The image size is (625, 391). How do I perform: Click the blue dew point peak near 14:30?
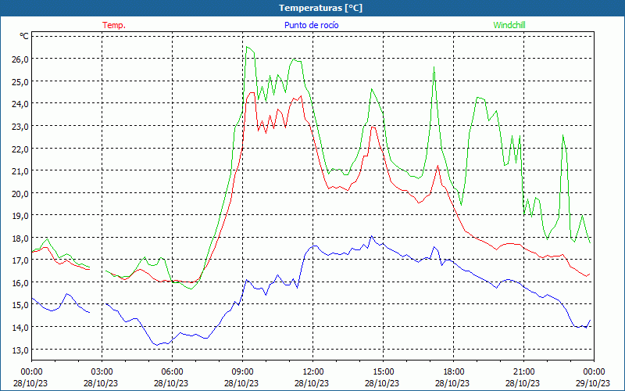point(372,236)
